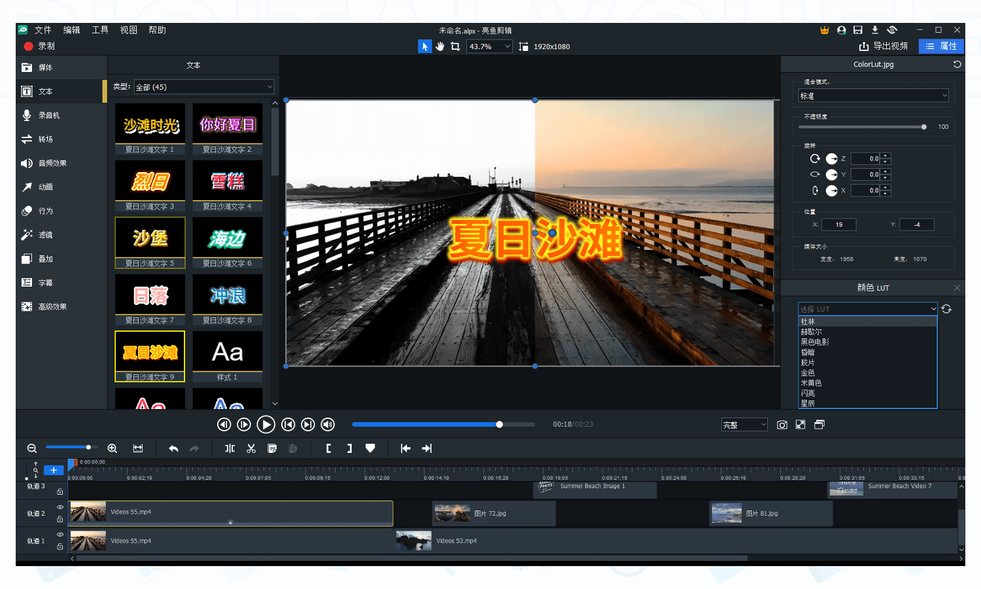Image resolution: width=981 pixels, height=589 pixels.
Task: Click the 导出视频 export button
Action: 884,46
